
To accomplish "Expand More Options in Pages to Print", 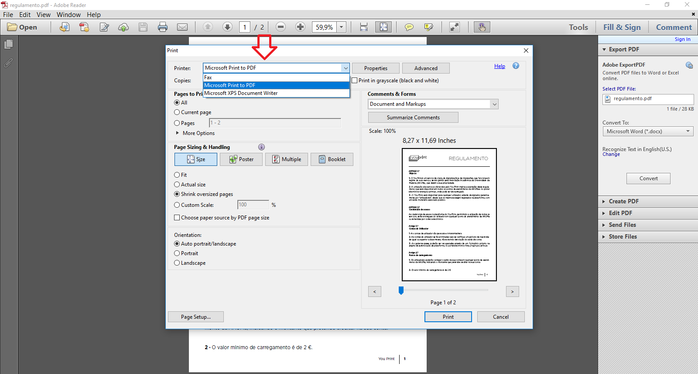I will [x=178, y=133].
